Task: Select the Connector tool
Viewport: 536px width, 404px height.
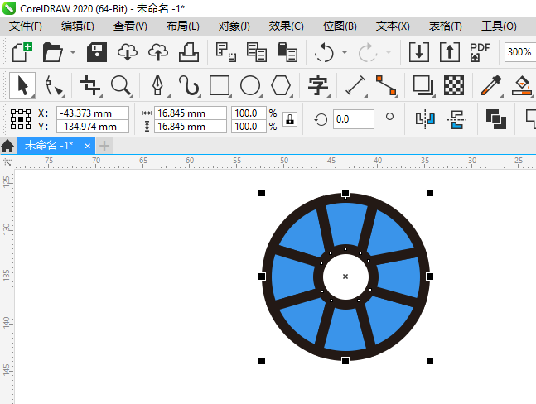Action: 386,85
